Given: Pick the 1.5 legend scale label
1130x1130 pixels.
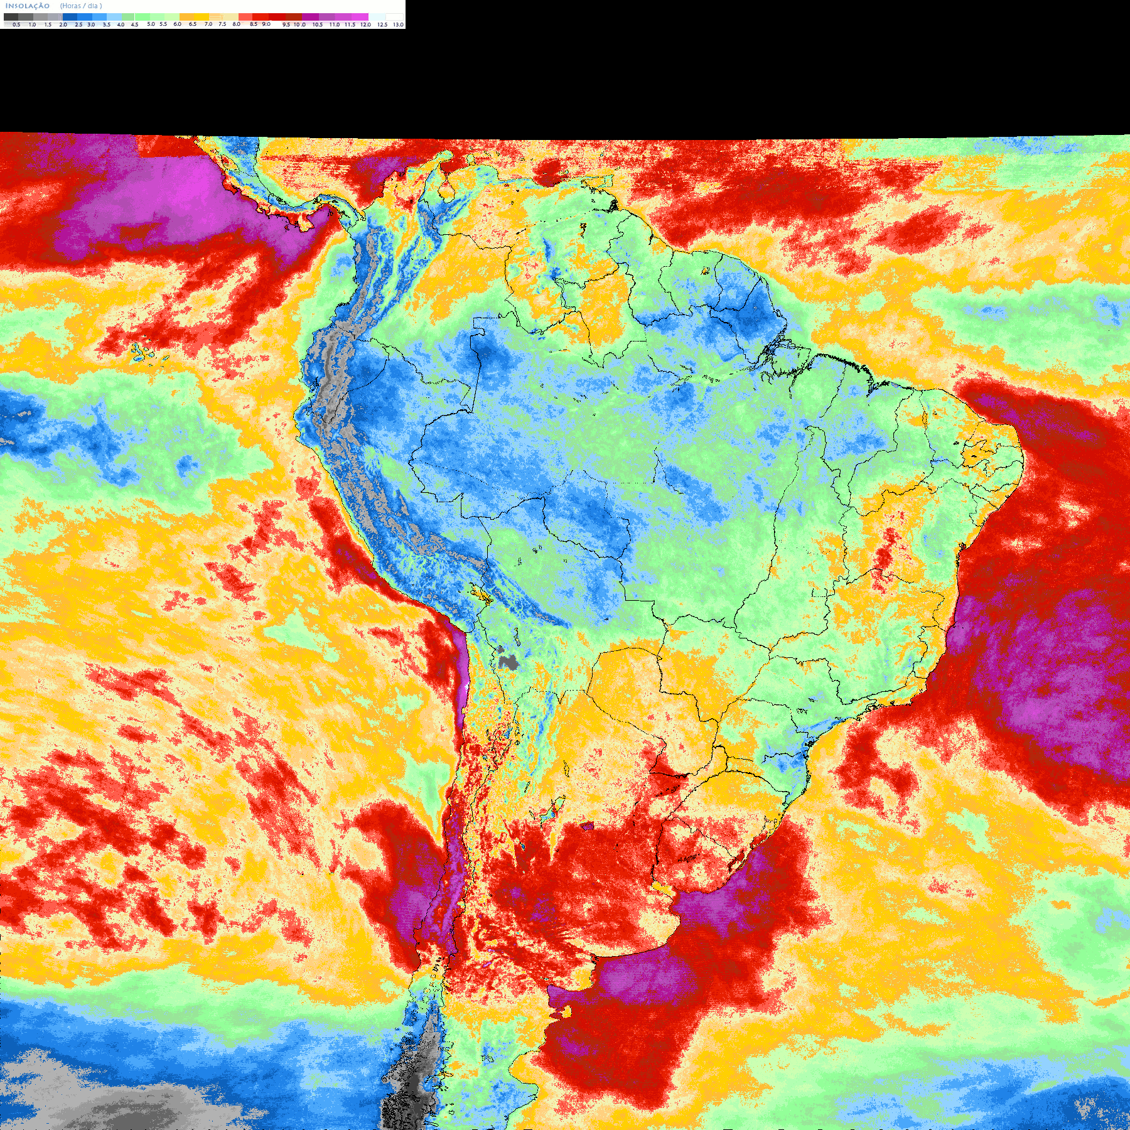Looking at the screenshot, I should (48, 24).
